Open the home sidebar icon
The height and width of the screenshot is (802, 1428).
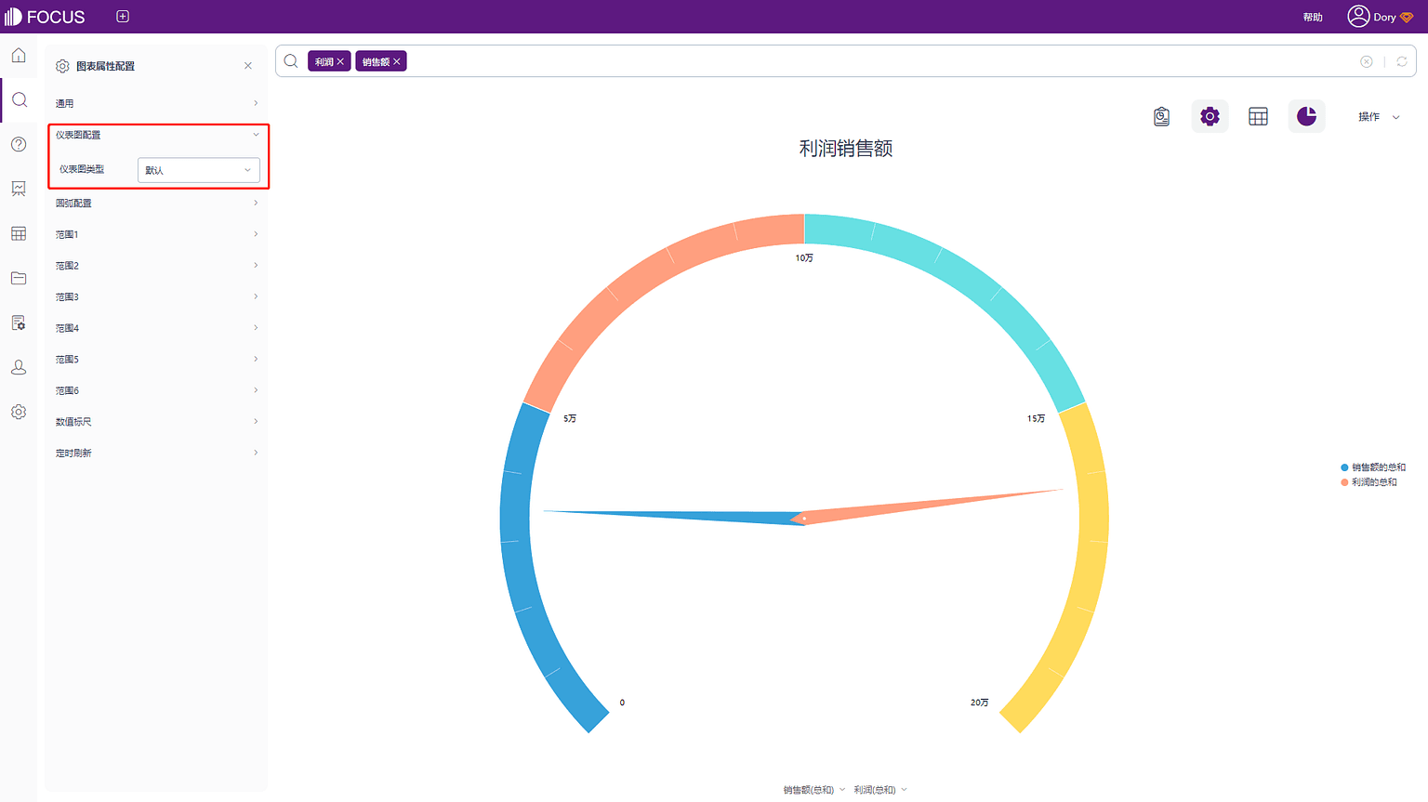click(19, 56)
